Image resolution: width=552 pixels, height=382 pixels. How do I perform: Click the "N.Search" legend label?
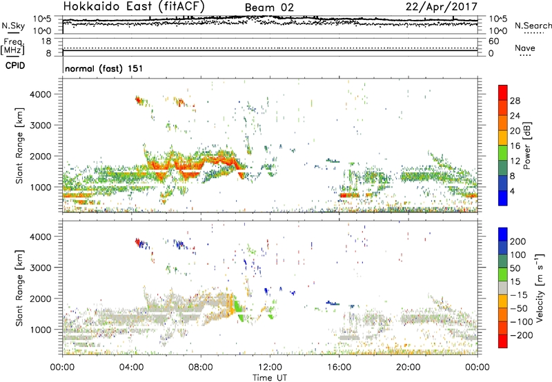(x=533, y=26)
